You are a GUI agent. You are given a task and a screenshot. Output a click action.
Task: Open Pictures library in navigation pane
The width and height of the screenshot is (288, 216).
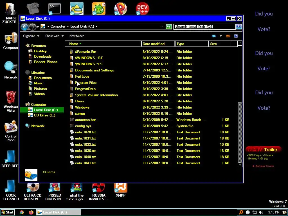coord(40,88)
